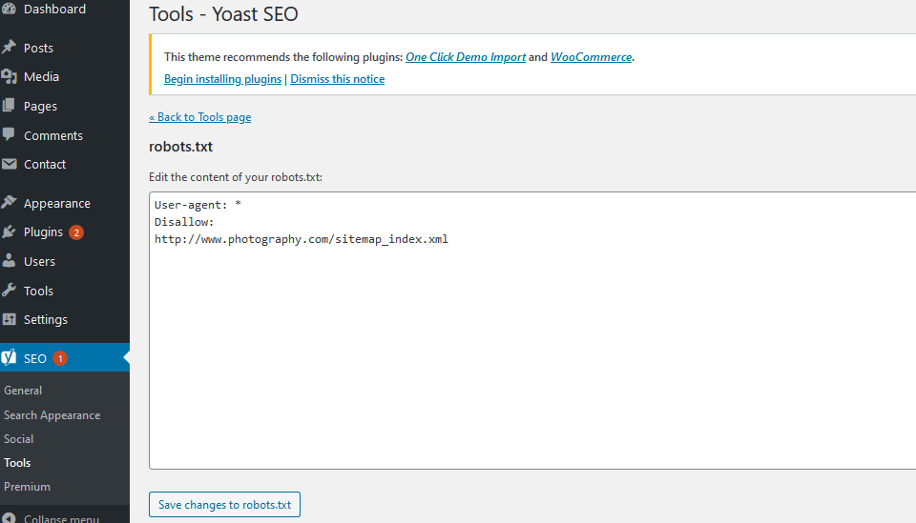Click the Pages stacked-sheets icon
The image size is (916, 523).
pyautogui.click(x=9, y=106)
